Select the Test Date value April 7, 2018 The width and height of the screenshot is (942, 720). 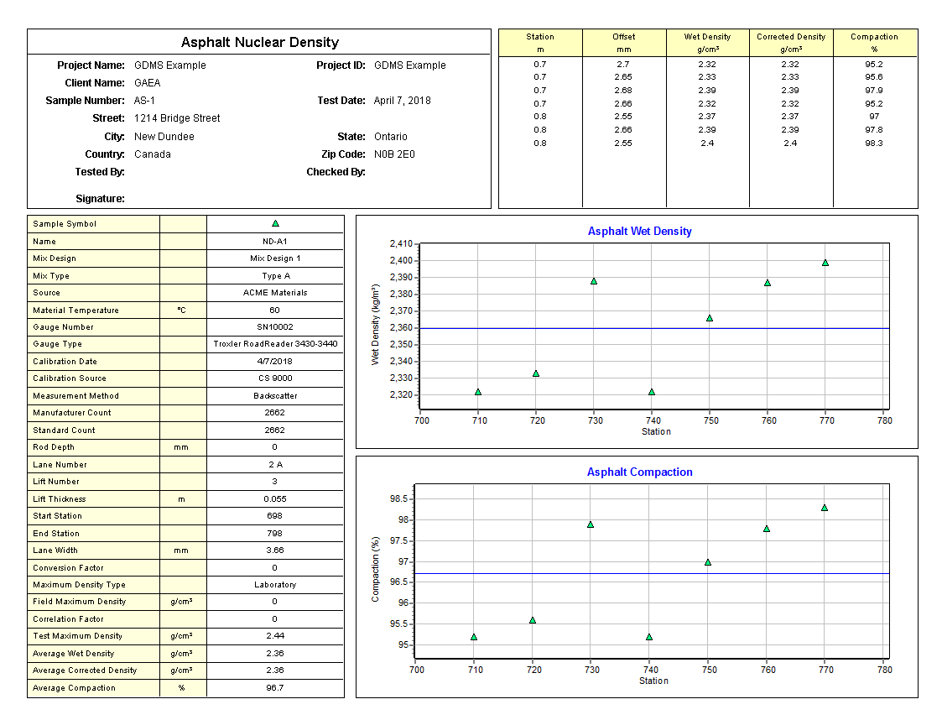pos(403,101)
